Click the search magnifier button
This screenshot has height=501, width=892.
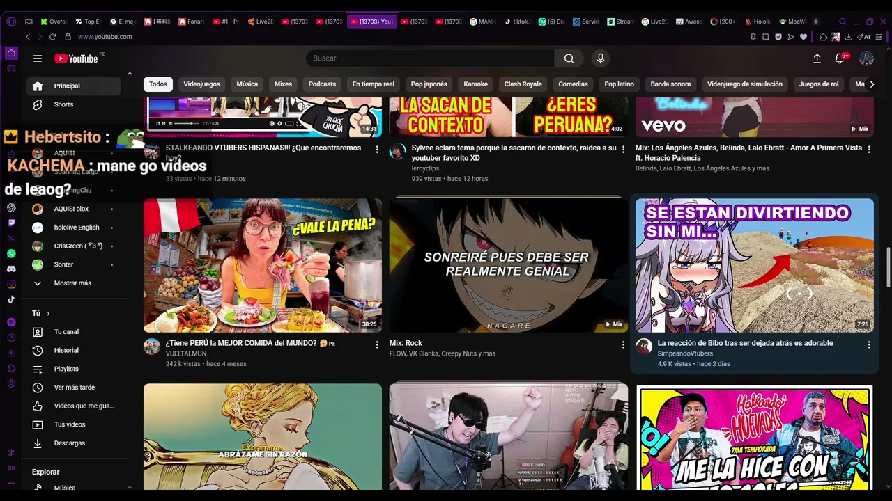click(569, 58)
